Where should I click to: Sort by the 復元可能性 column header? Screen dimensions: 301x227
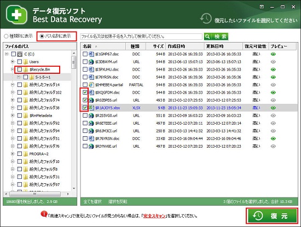click(256, 46)
